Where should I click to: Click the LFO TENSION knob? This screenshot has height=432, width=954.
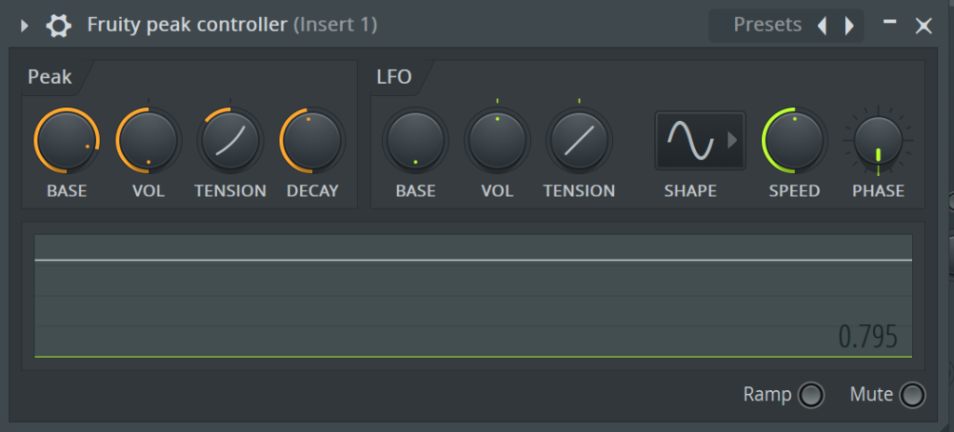(579, 141)
